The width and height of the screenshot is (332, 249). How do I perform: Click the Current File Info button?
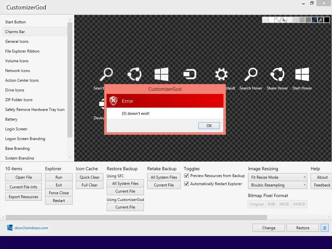click(x=23, y=187)
